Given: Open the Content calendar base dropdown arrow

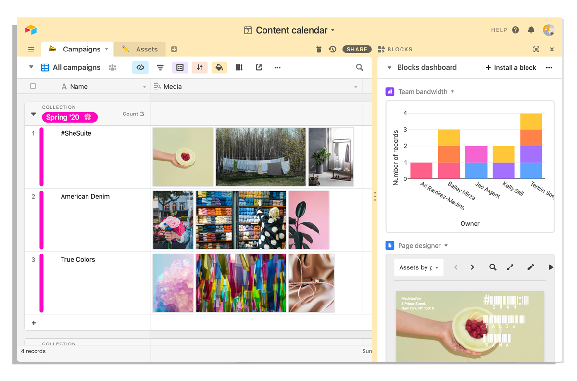Looking at the screenshot, I should click(x=333, y=30).
